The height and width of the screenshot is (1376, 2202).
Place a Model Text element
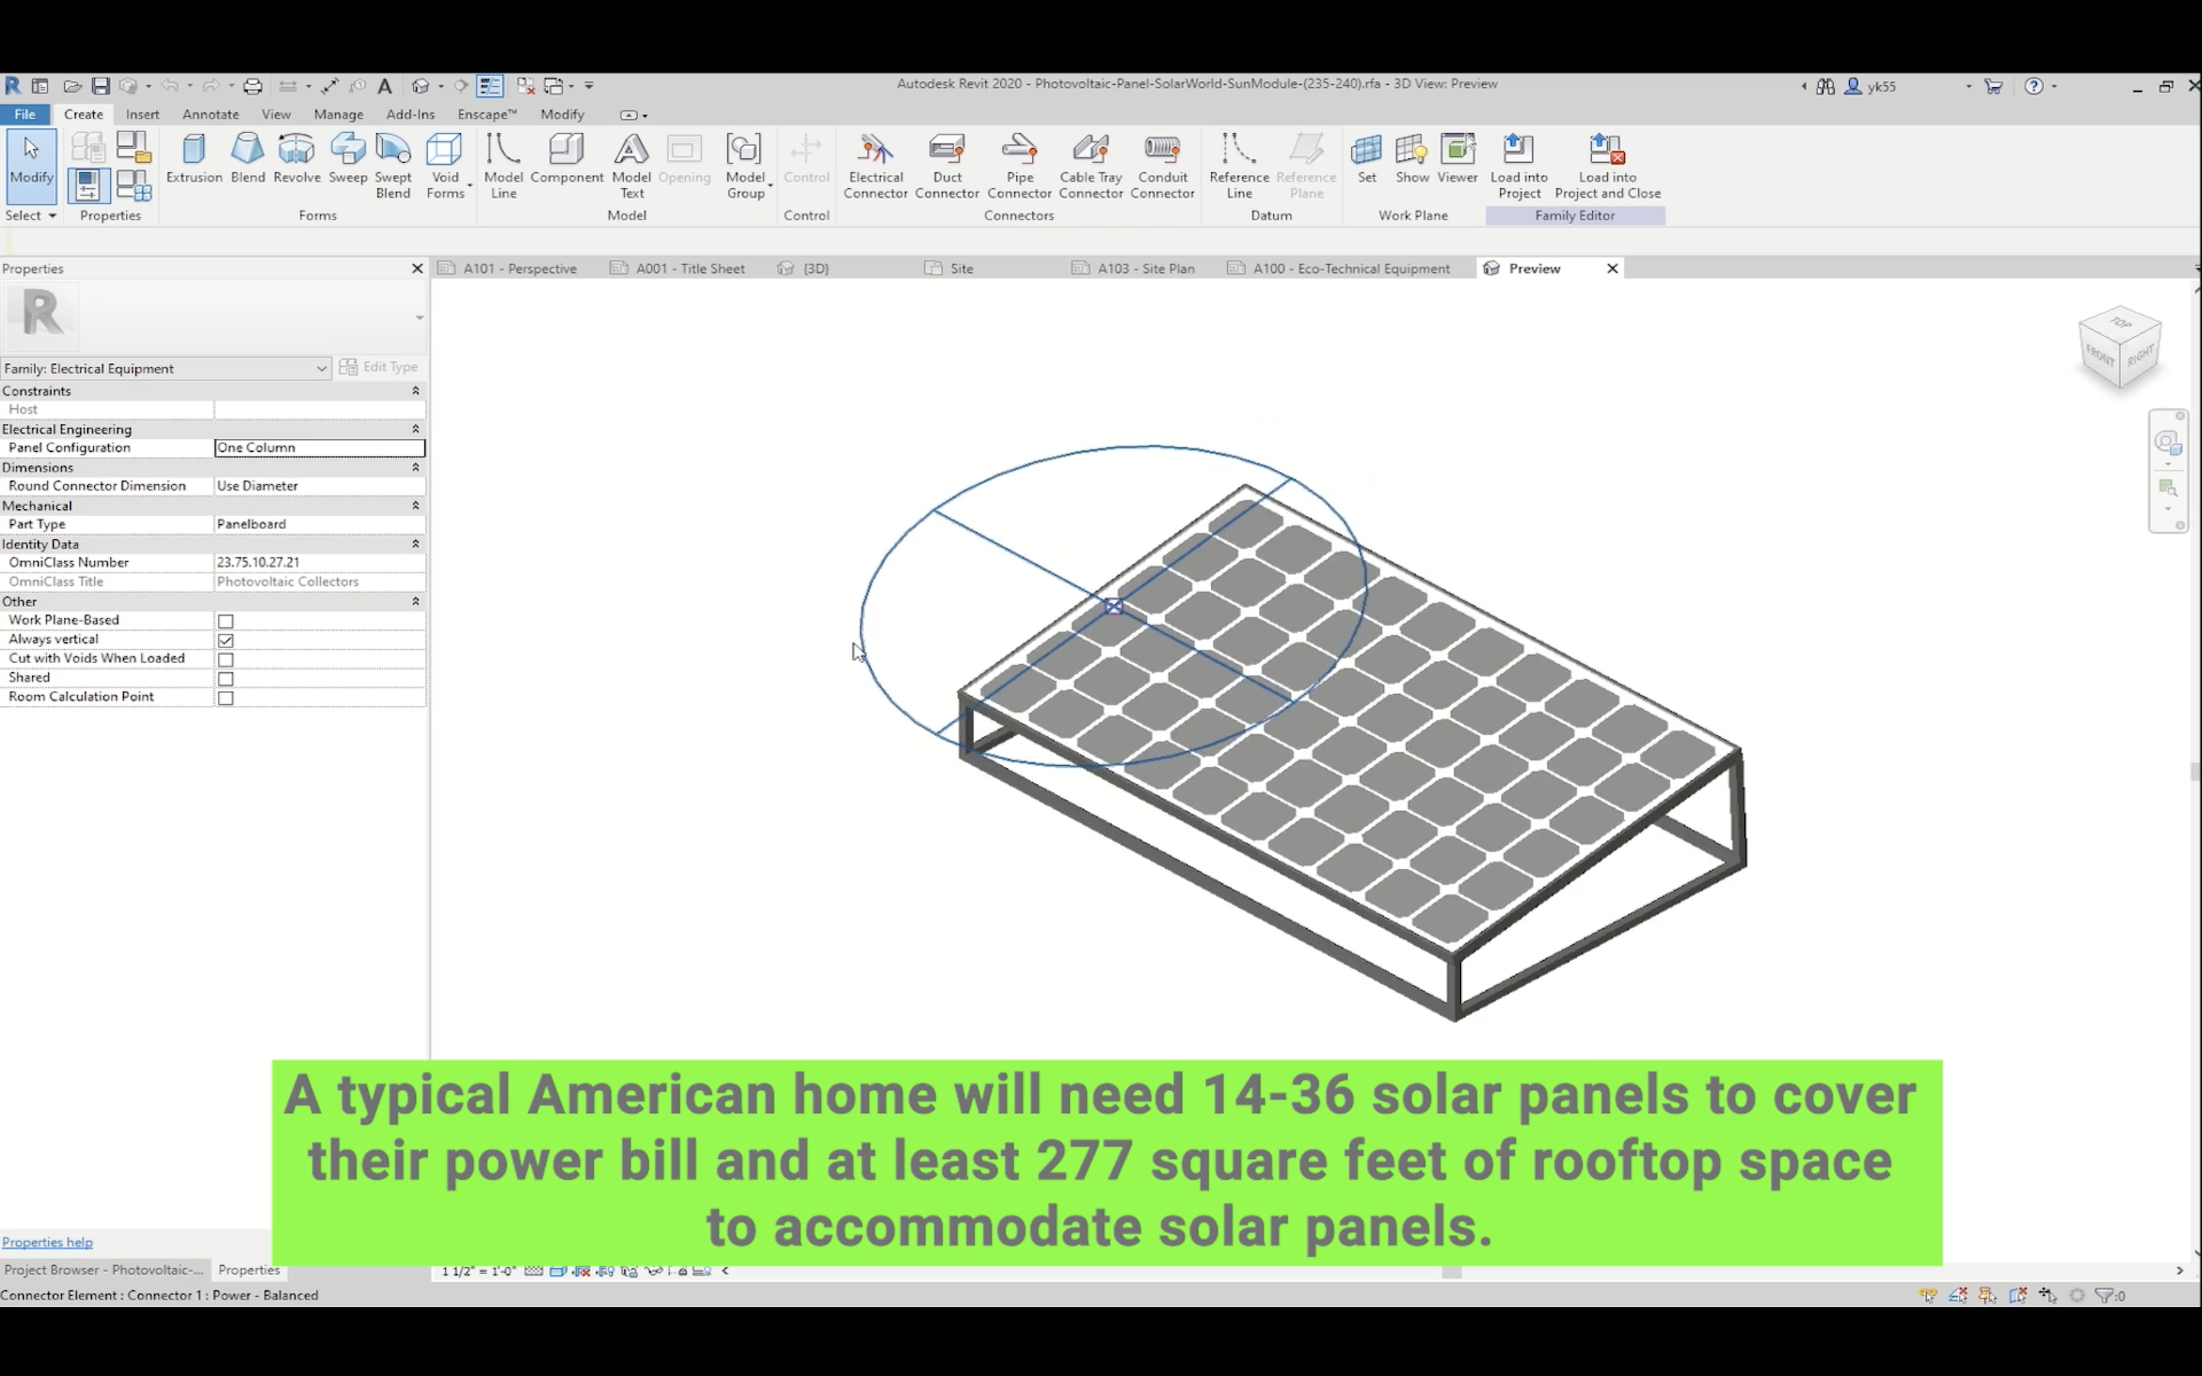[x=631, y=164]
